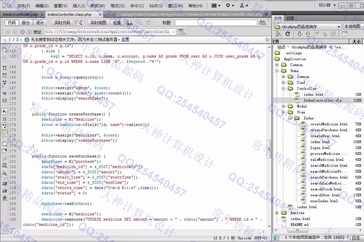Click the Format Source Code icon
364x242 pixels.
coord(4,198)
